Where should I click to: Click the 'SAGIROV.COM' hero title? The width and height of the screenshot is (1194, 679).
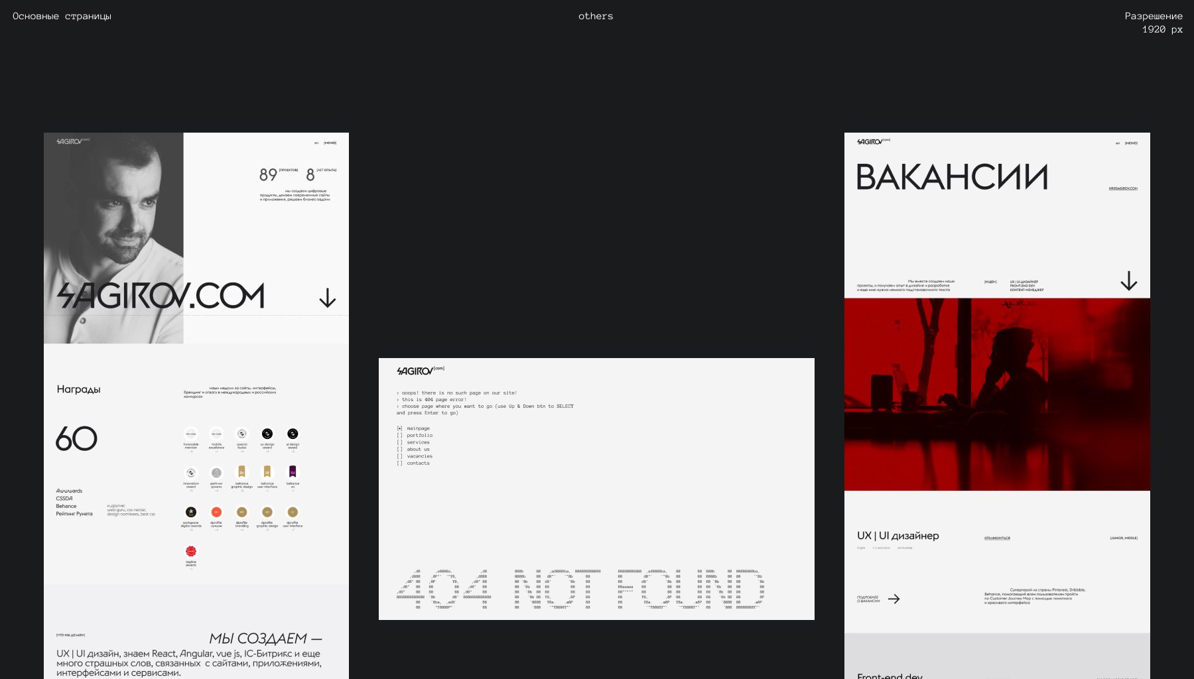pyautogui.click(x=161, y=296)
